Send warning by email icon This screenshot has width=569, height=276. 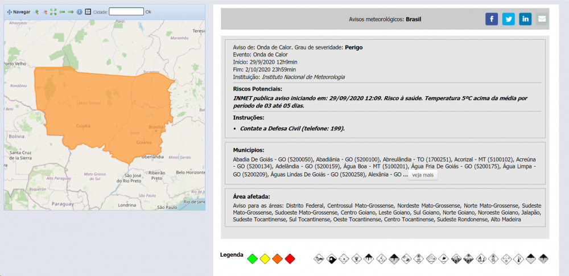pos(542,19)
